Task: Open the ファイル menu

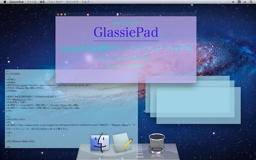Action: click(x=31, y=2)
